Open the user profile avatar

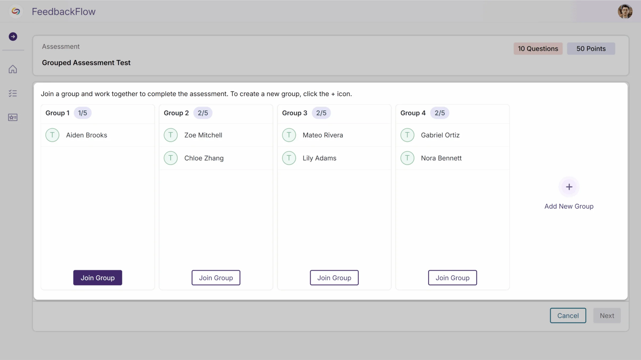[x=625, y=11]
